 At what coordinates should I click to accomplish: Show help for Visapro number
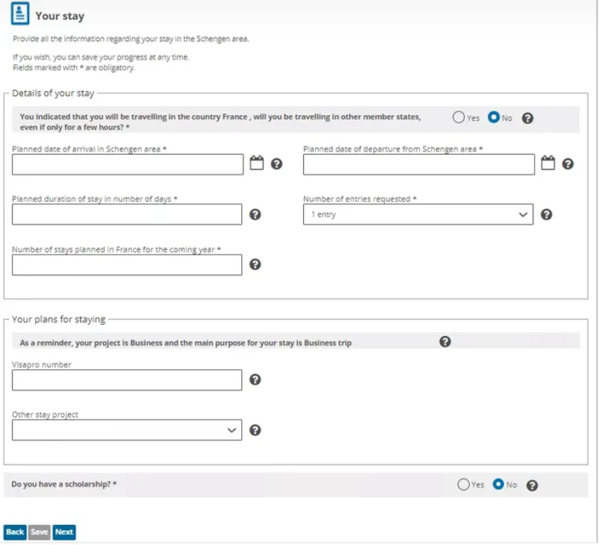255,379
